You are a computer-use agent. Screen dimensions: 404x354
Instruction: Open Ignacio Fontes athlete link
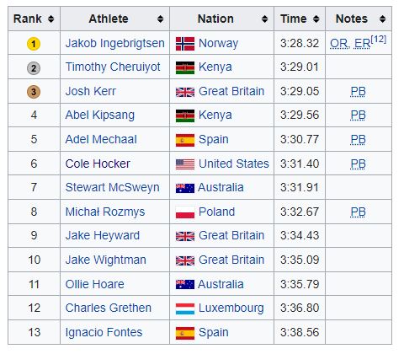point(104,332)
